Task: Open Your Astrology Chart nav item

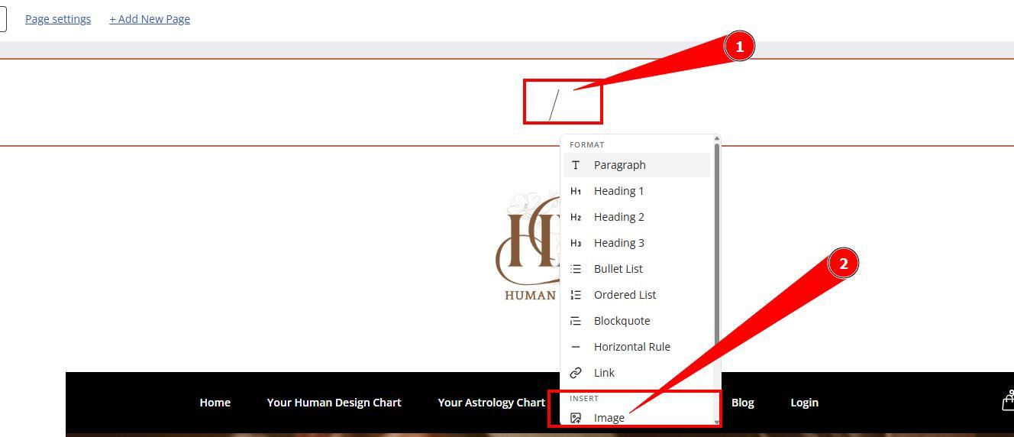Action: [491, 403]
